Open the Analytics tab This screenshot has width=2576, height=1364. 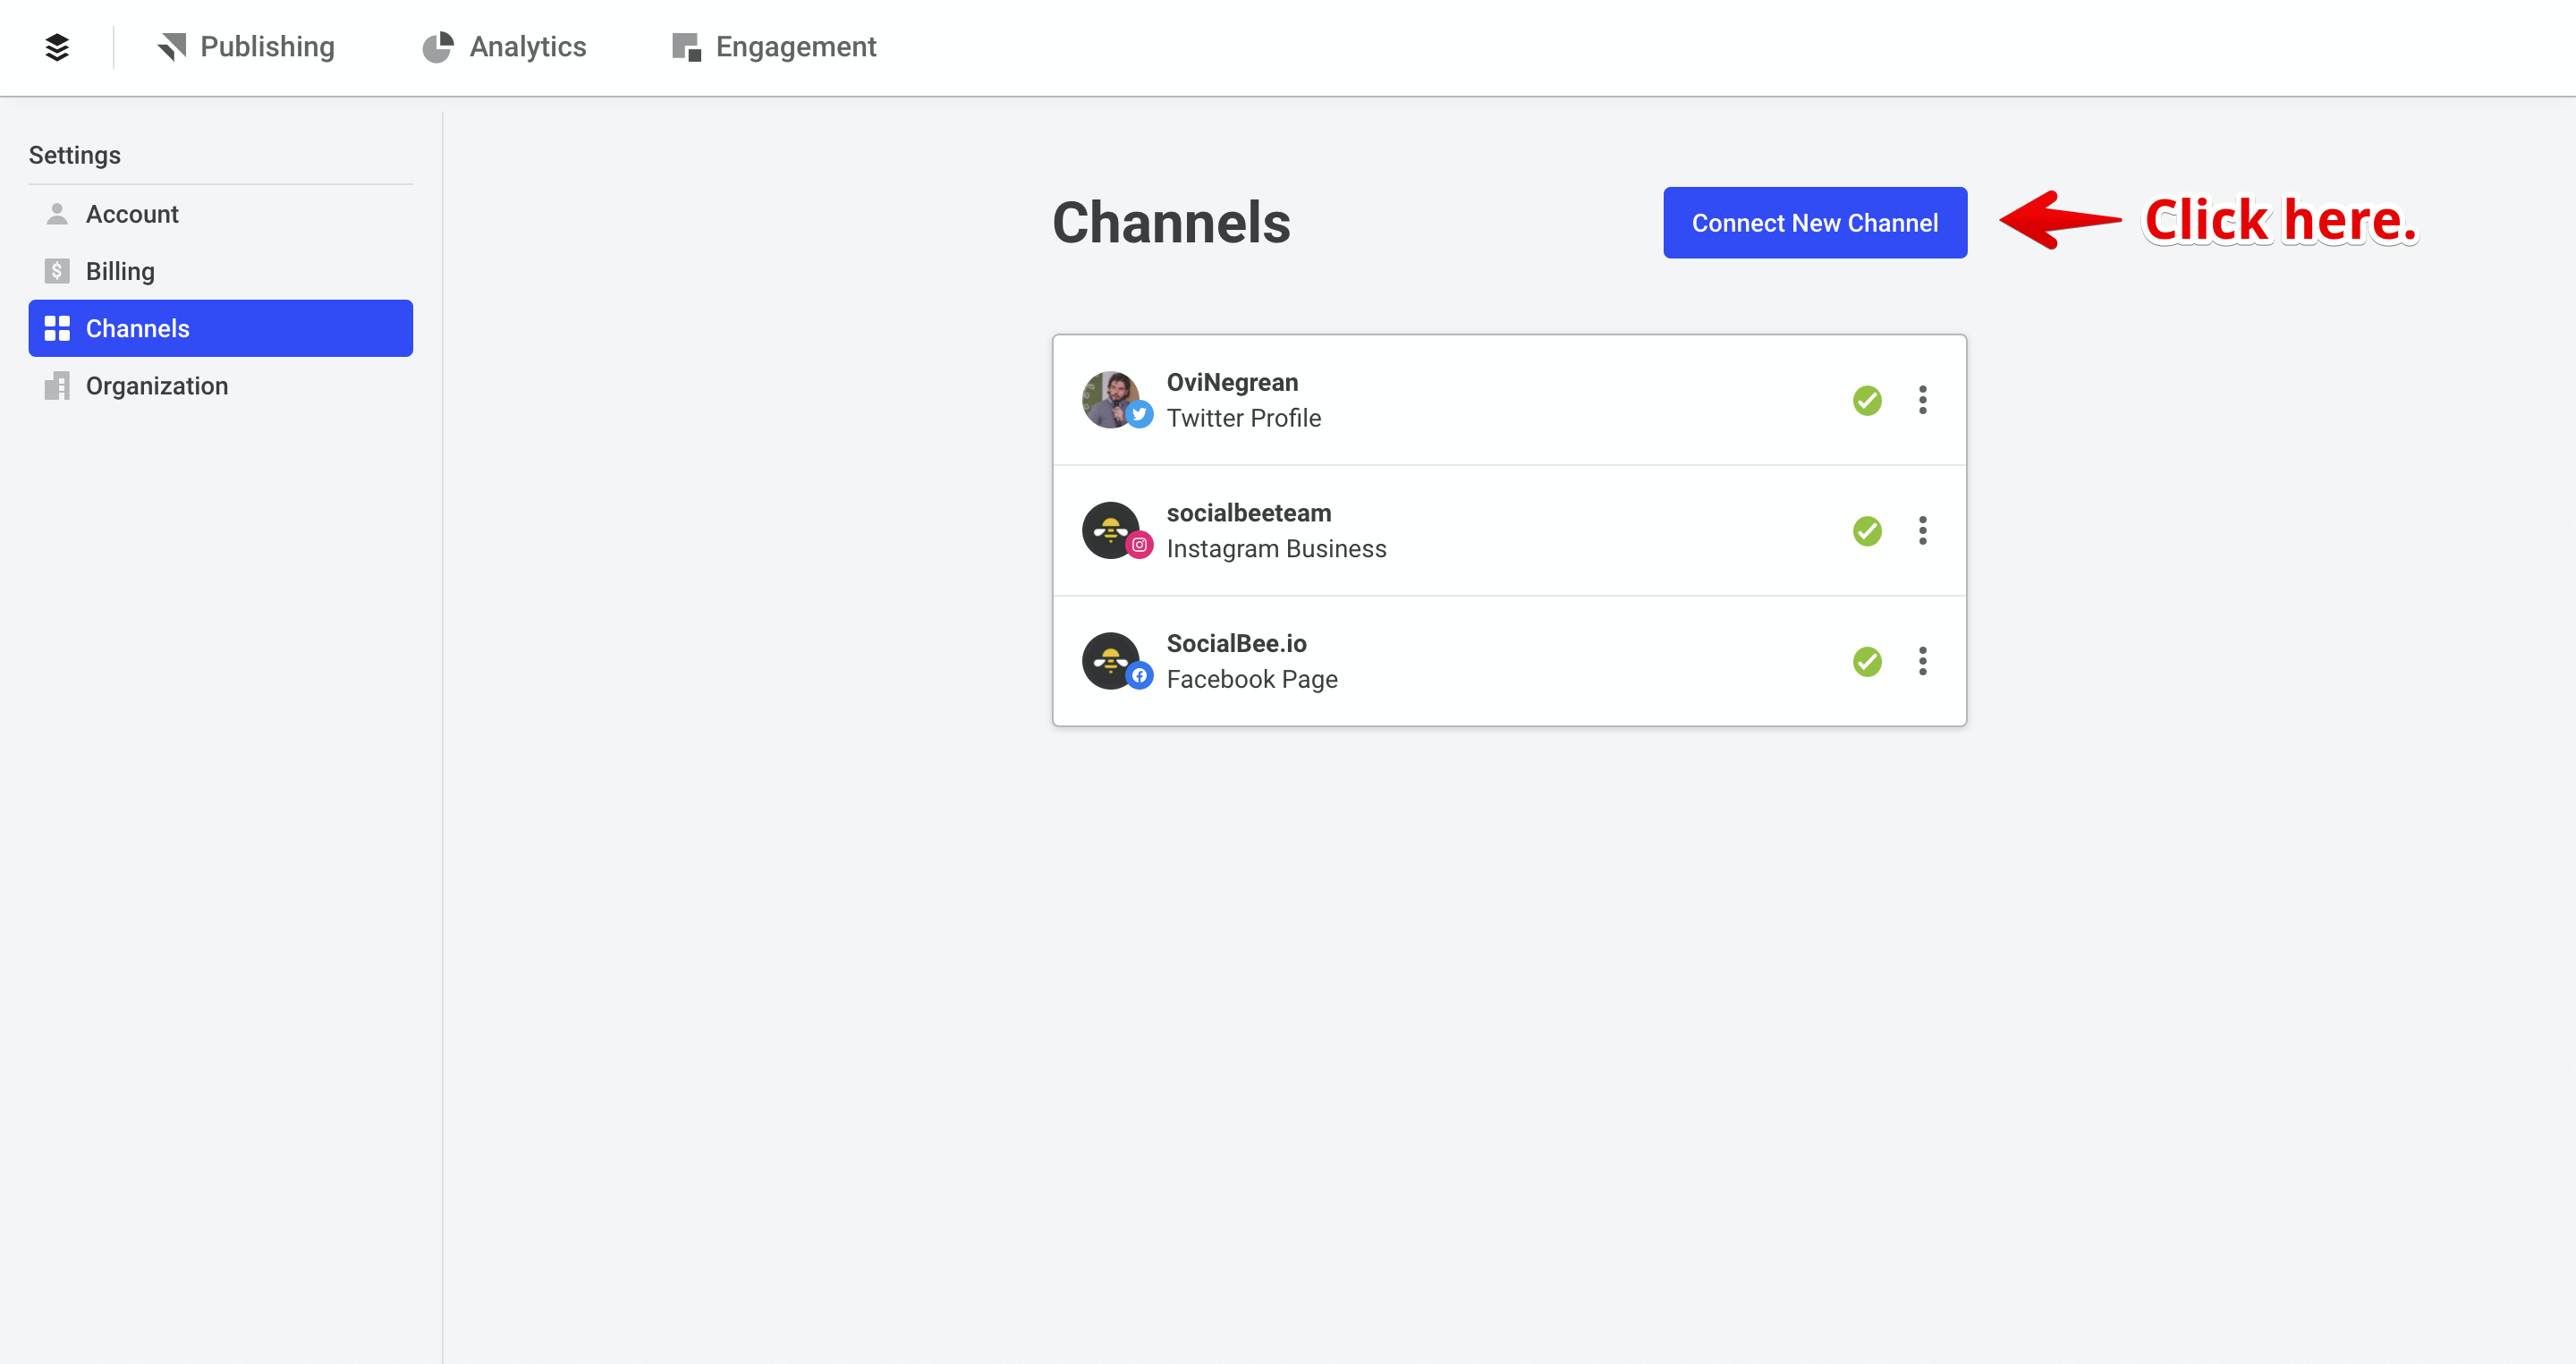(504, 47)
